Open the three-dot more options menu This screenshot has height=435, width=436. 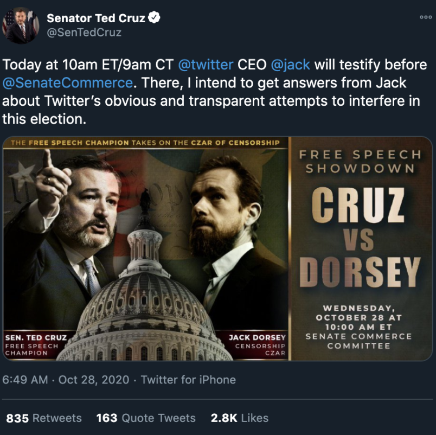(426, 18)
